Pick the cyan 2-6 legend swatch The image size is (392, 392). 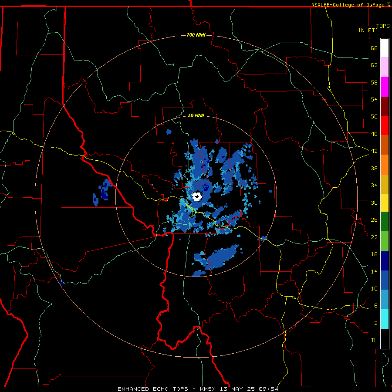385,319
